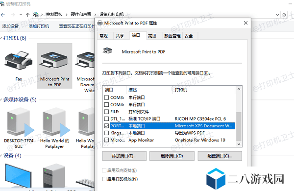Collapse the Printers (6) group

pos(1,38)
